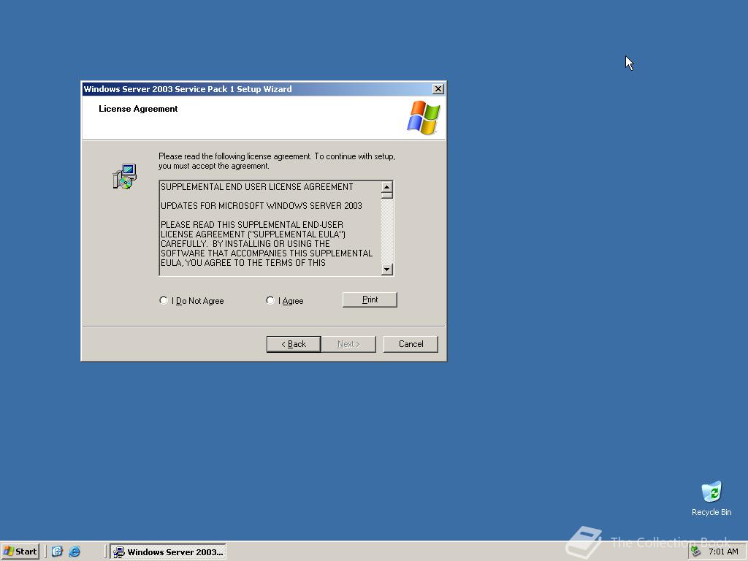Click the disabled Next button
This screenshot has width=748, height=561.
click(348, 344)
